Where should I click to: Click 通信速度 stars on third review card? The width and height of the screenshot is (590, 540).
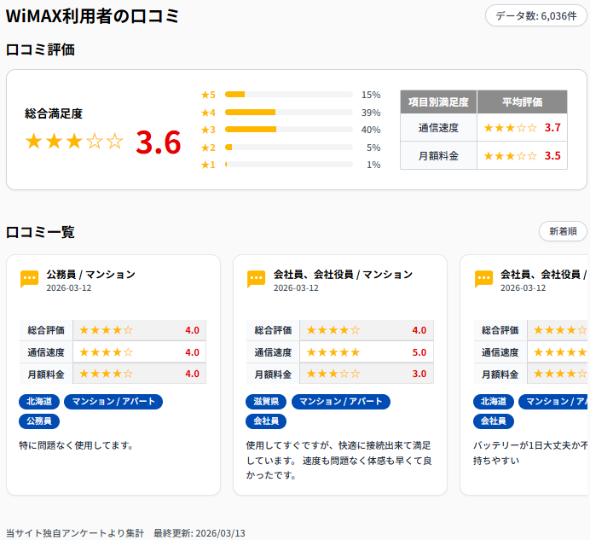[x=560, y=352]
